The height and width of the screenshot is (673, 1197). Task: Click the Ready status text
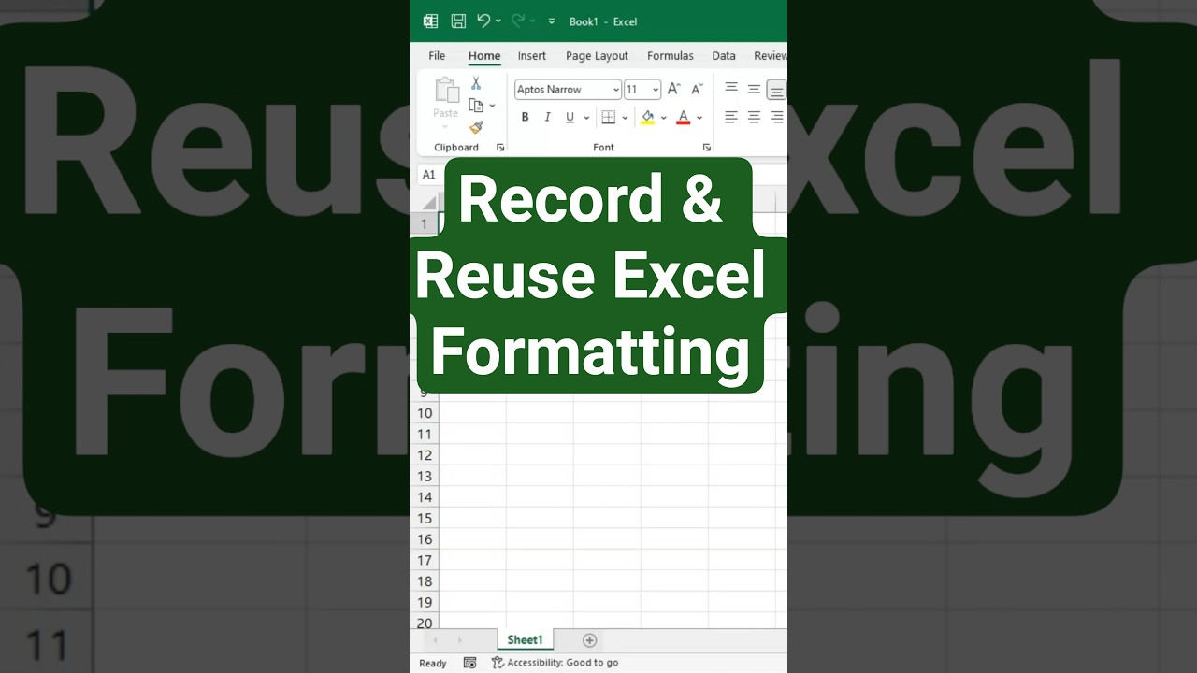(433, 663)
